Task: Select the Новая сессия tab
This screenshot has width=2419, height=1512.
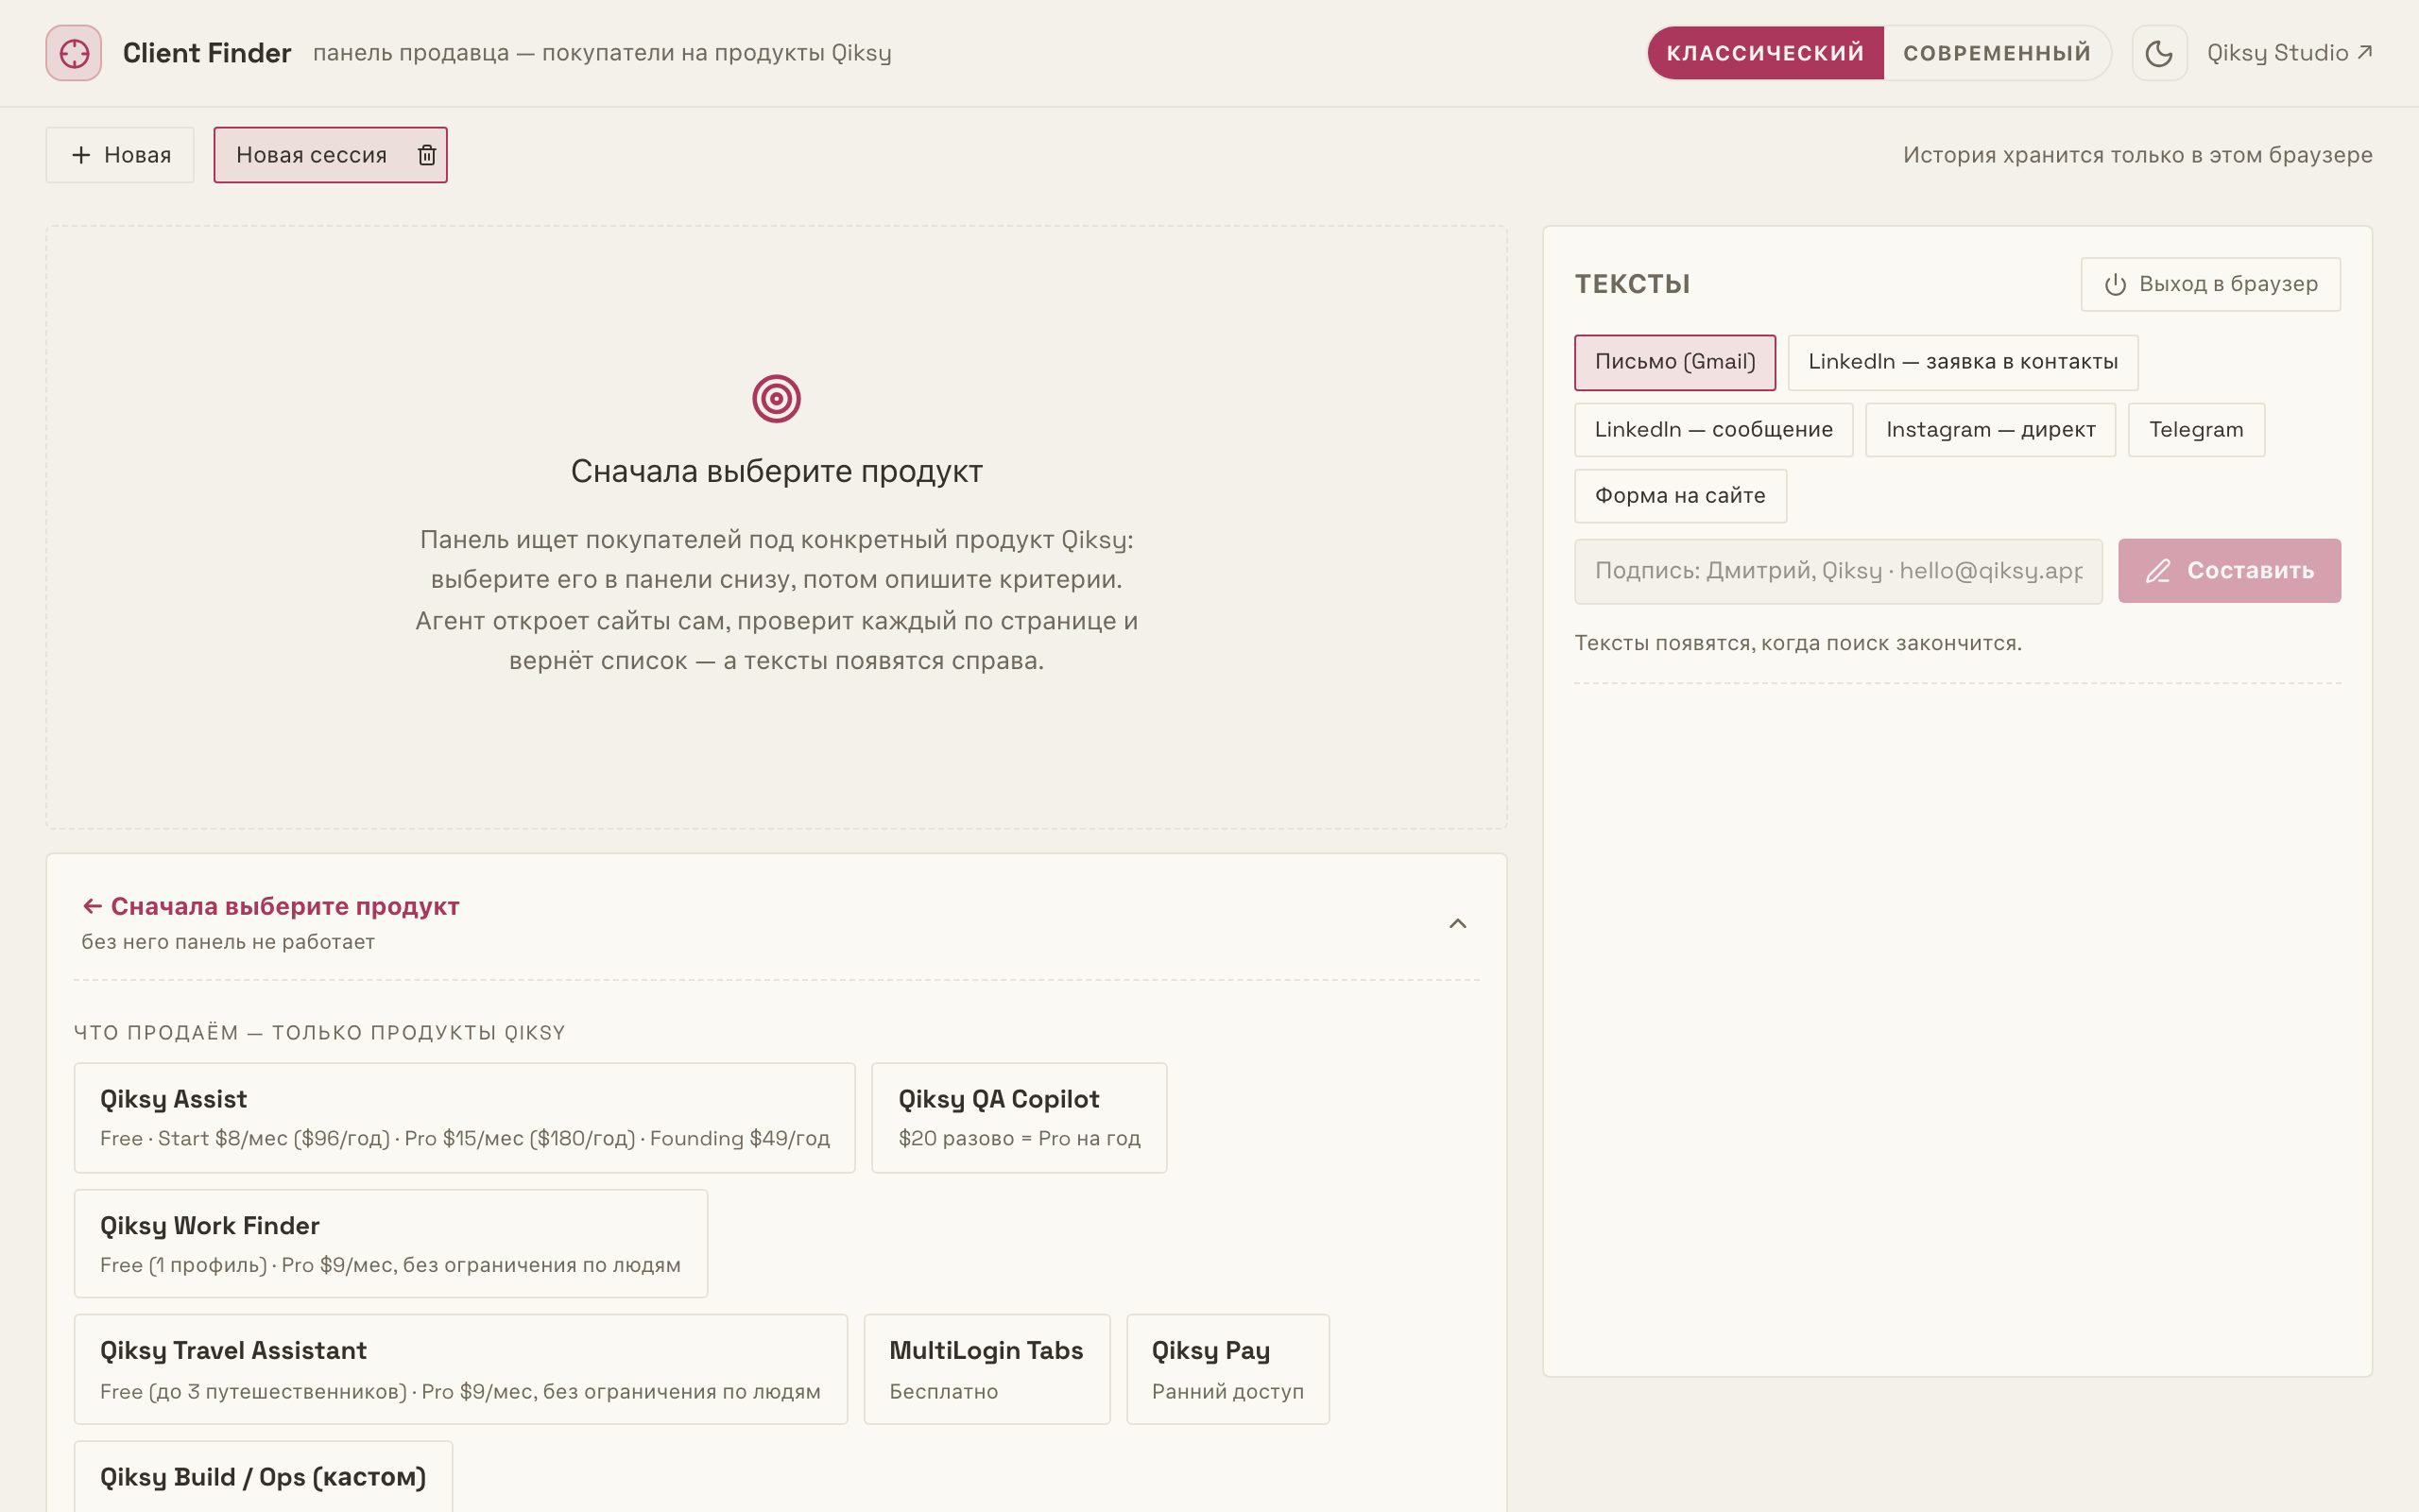Action: pos(311,155)
